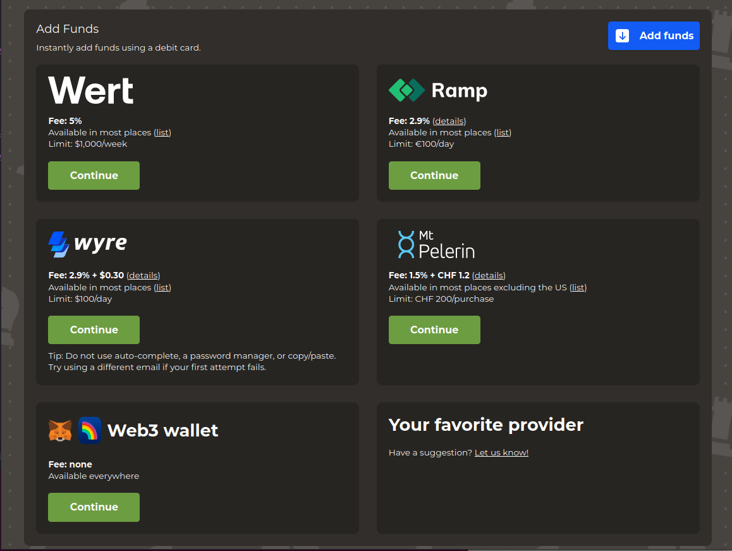This screenshot has width=732, height=551.
Task: Click the blue Add funds button label
Action: 666,35
